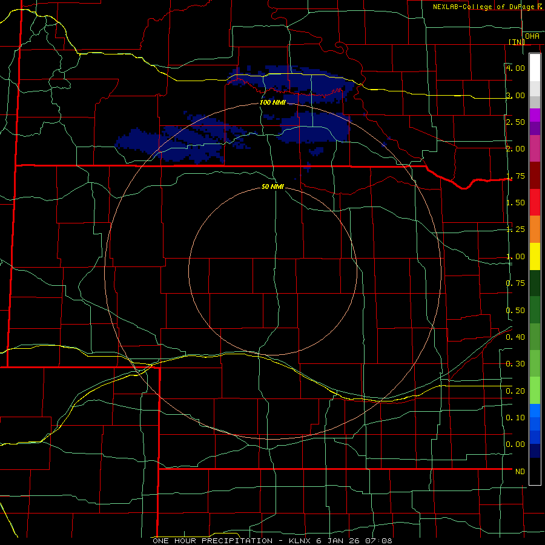Select the 2.00 legend value
The height and width of the screenshot is (545, 545).
(515, 149)
